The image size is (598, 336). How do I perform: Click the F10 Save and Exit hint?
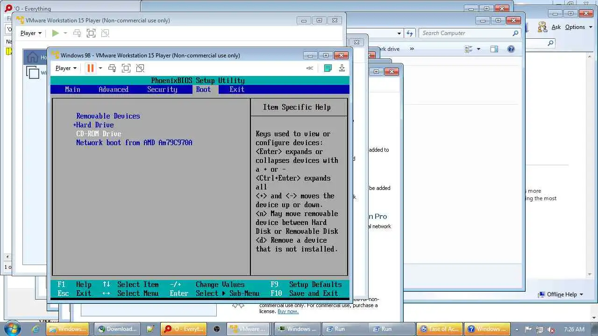click(x=304, y=293)
